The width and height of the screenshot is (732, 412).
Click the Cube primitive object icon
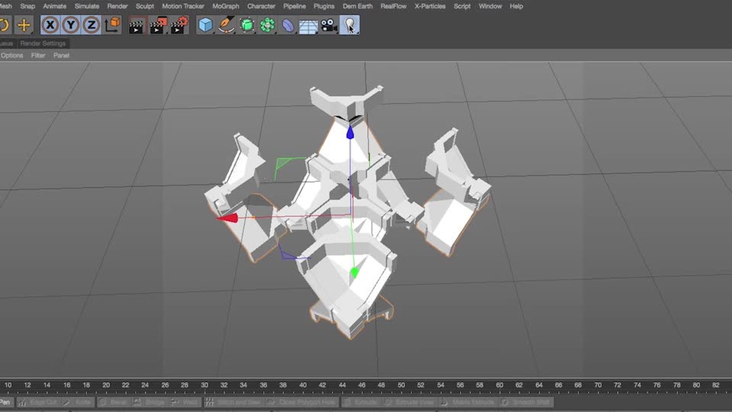tap(205, 25)
